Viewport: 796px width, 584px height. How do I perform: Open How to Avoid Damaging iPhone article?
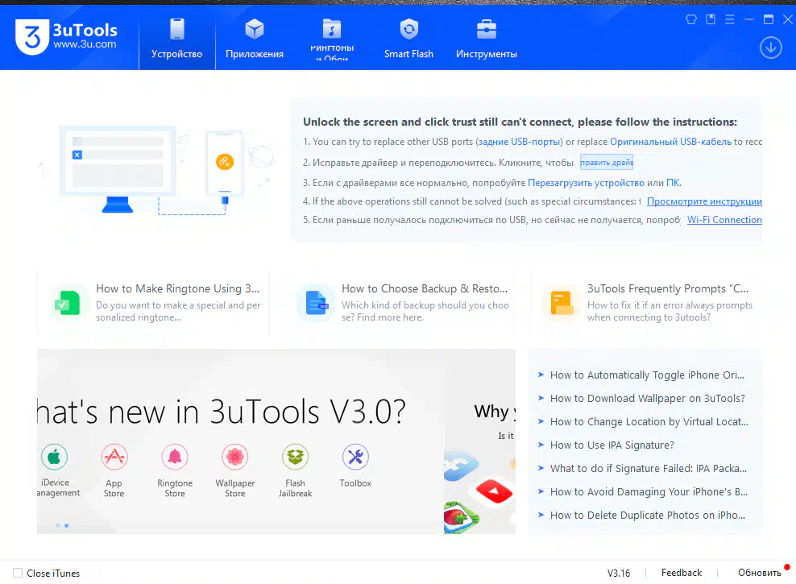click(649, 491)
